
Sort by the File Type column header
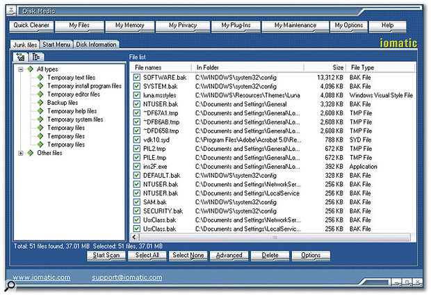point(381,67)
